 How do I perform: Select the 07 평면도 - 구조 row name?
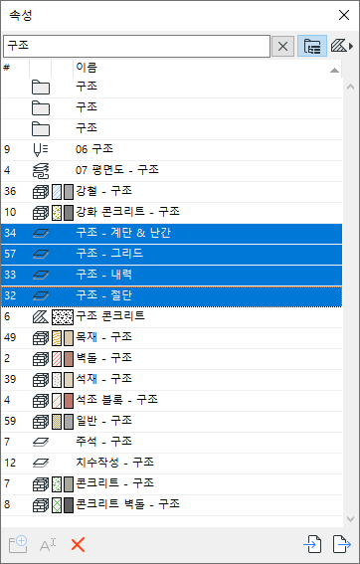pos(117,170)
